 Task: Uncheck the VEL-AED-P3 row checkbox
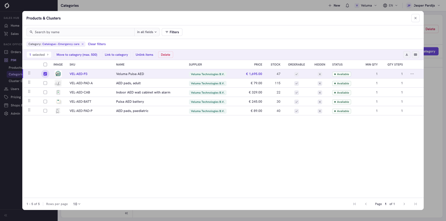[45, 74]
